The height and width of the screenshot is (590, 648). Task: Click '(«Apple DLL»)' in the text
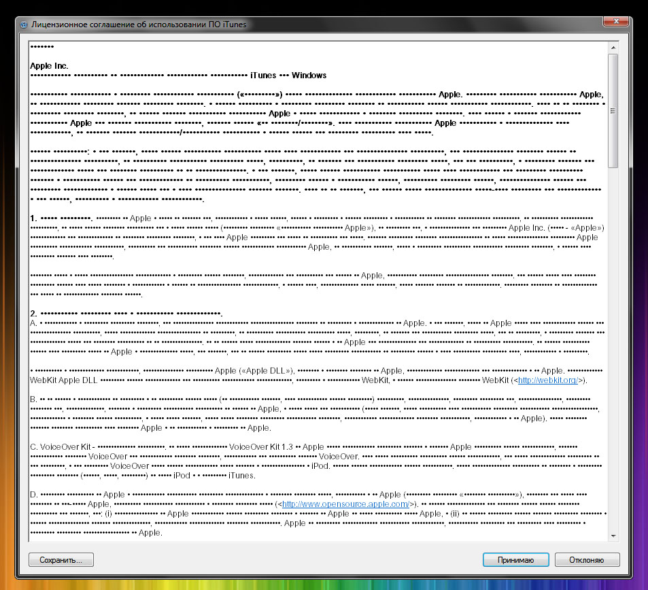click(266, 370)
